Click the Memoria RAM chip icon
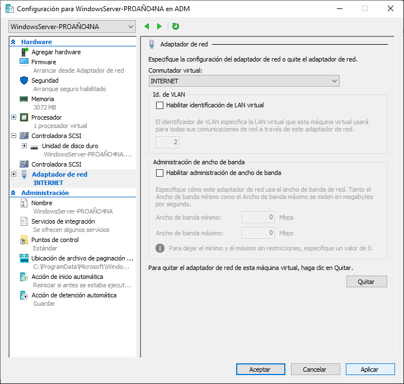The width and height of the screenshot is (404, 384). (24, 99)
